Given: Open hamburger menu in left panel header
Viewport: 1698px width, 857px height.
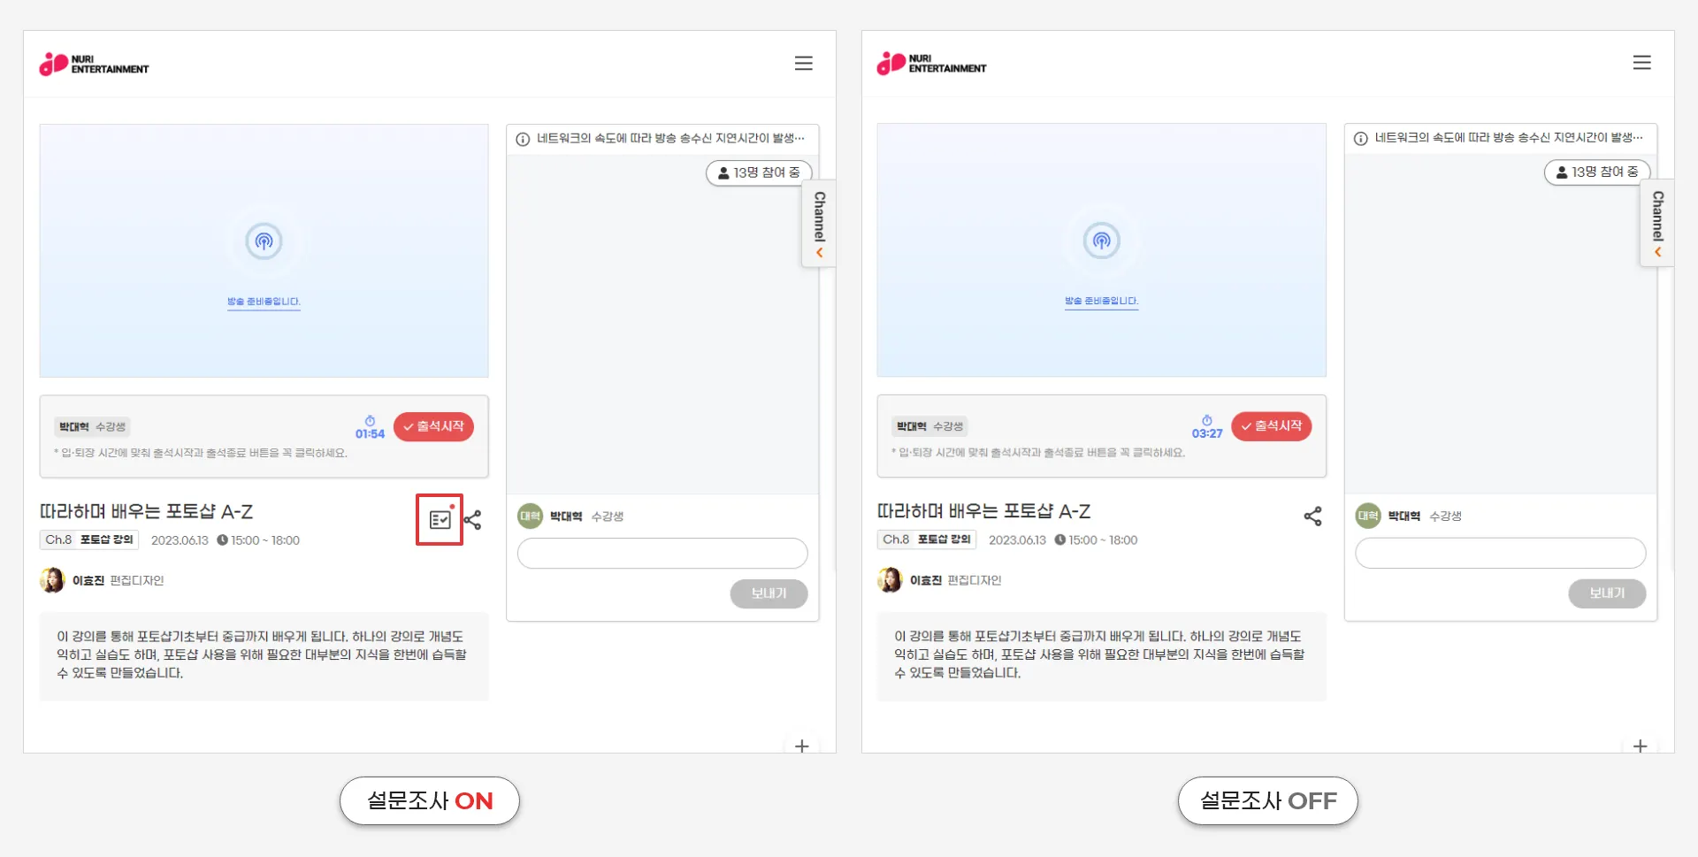Looking at the screenshot, I should pyautogui.click(x=803, y=64).
